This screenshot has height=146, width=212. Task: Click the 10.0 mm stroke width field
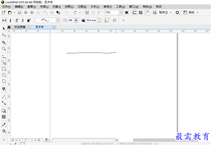91,20
